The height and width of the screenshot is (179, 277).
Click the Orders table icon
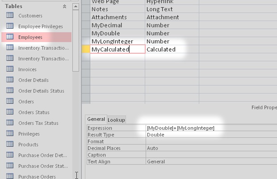click(9, 102)
